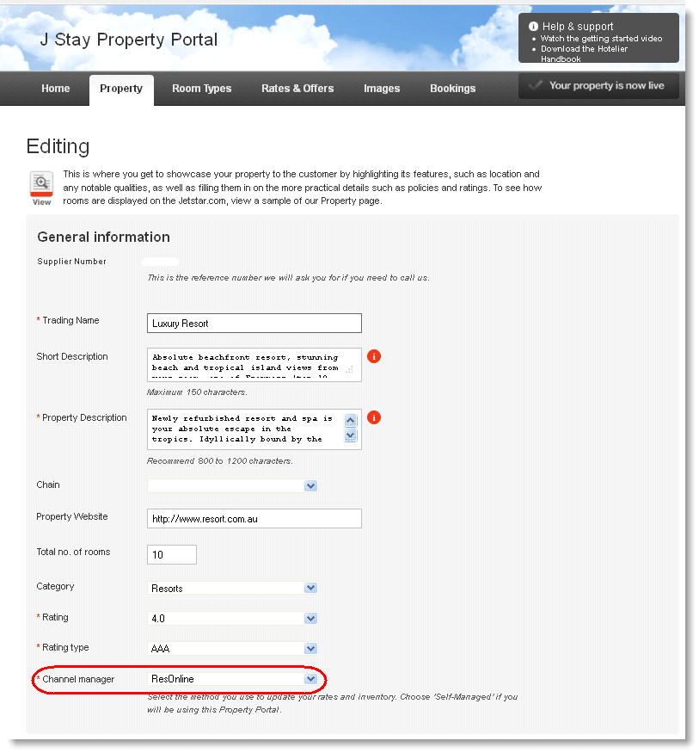Click the Property Website input field

pyautogui.click(x=254, y=519)
